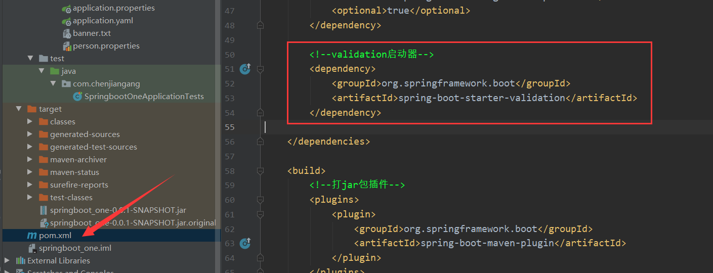Expand the surefire-reports folder
The width and height of the screenshot is (713, 273).
point(30,185)
